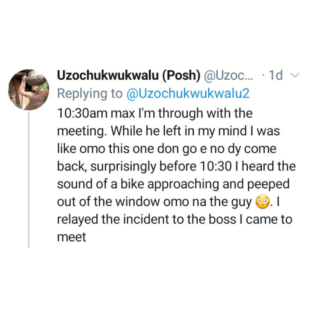Click the line starting 'back, surprisingly before'

(176, 166)
